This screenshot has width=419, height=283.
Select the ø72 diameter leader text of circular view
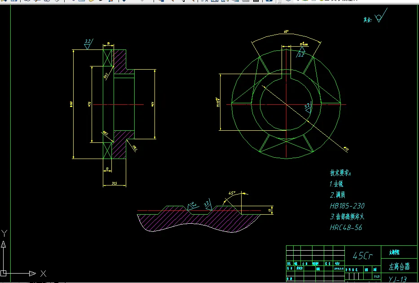pos(346,149)
